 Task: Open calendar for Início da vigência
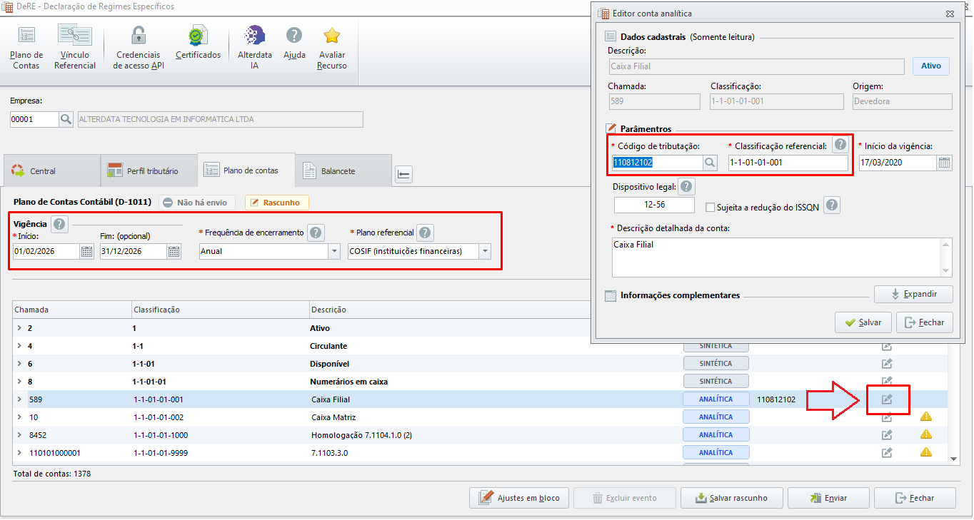(944, 163)
